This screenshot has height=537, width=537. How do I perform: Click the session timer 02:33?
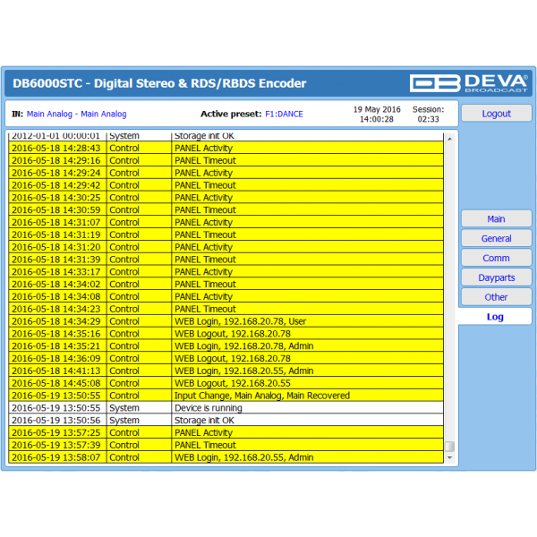tap(428, 119)
